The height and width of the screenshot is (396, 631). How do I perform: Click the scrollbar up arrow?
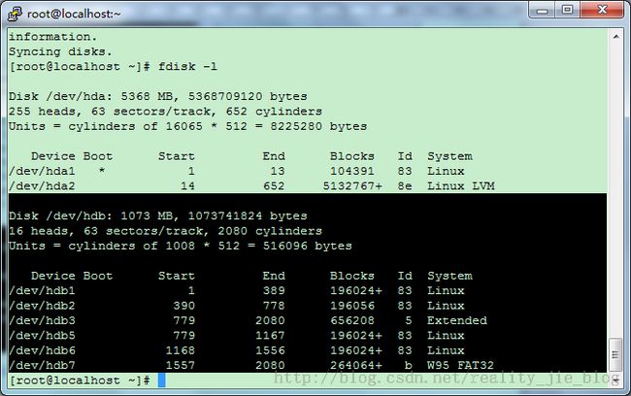pos(615,37)
